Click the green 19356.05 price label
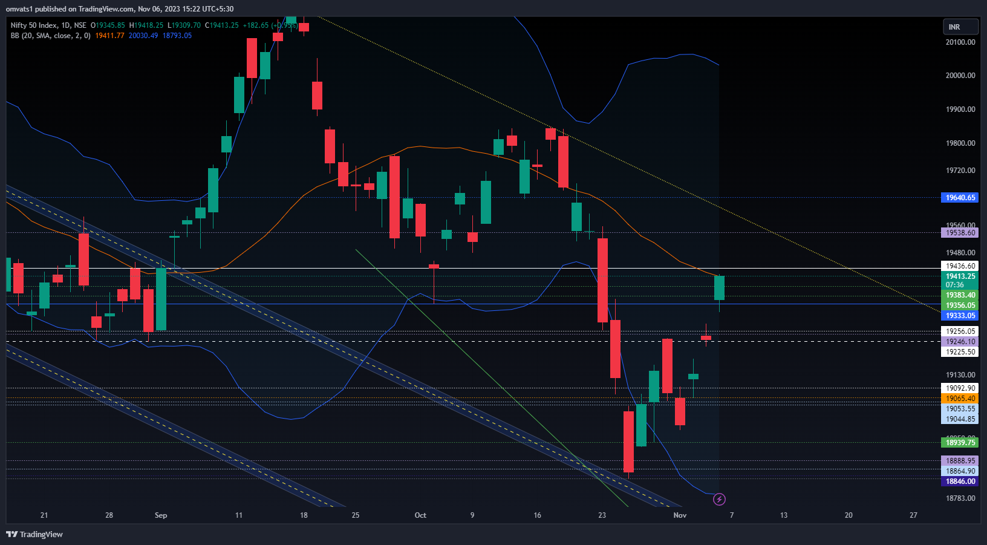Image resolution: width=987 pixels, height=545 pixels. point(960,305)
